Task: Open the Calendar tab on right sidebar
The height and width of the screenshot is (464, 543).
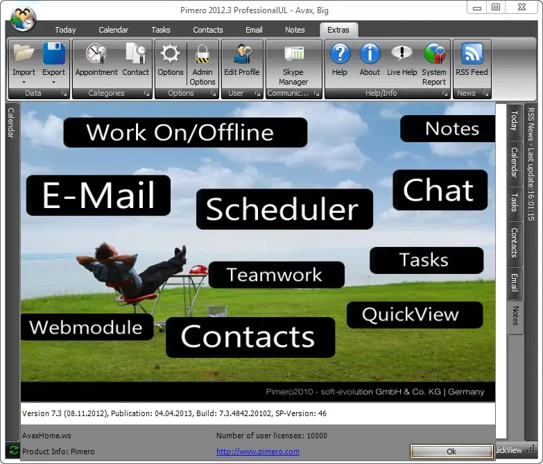Action: point(515,163)
